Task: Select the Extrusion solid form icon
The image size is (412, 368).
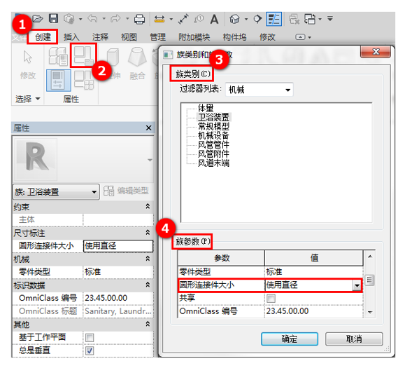Action: click(x=113, y=57)
